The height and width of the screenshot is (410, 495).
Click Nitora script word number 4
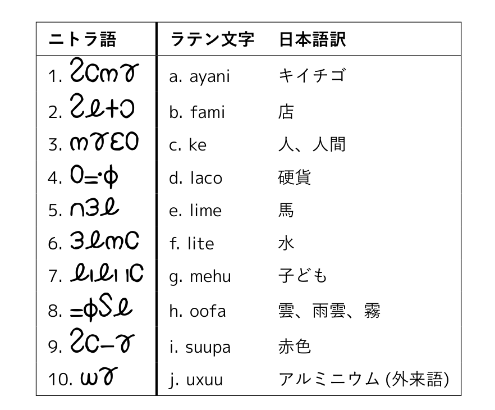pos(95,176)
